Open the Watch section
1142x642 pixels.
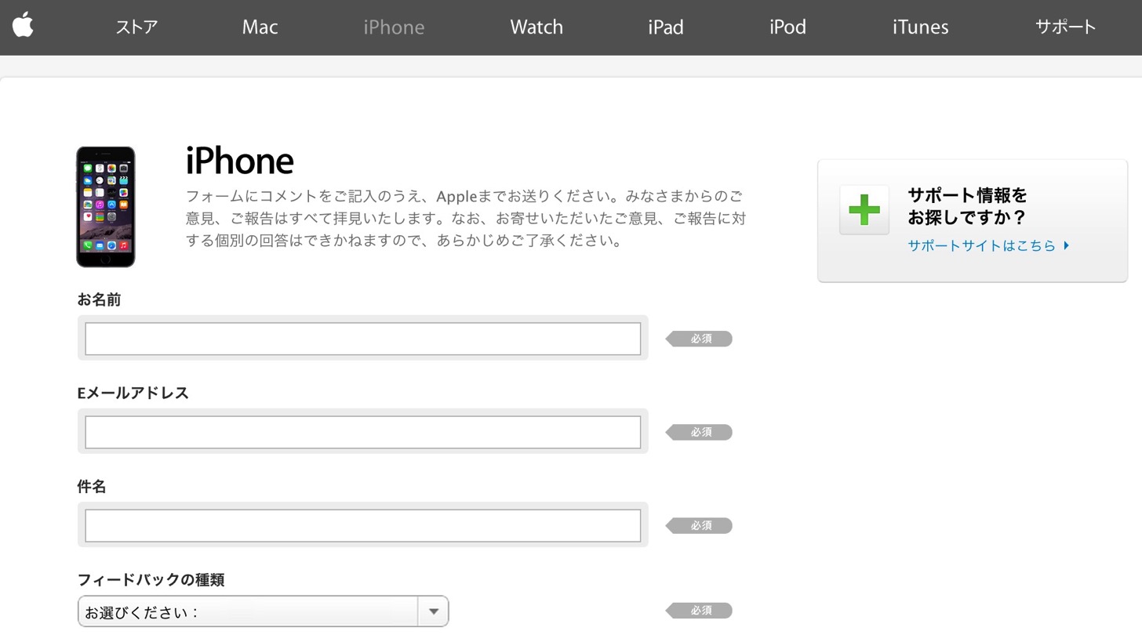point(536,27)
